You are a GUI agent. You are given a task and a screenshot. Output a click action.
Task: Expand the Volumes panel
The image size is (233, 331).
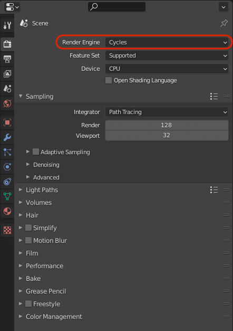21,202
